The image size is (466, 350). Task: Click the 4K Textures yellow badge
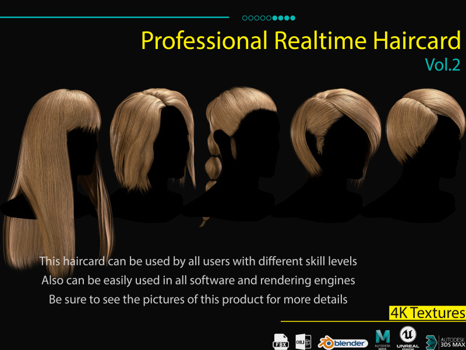[x=428, y=313]
